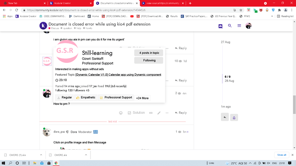
Task: Open the Dynamic Calendar featured topic link
Action: click(x=118, y=74)
